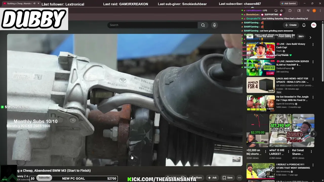Open the YouTube notifications bell
This screenshot has height=182, width=324.
304,25
